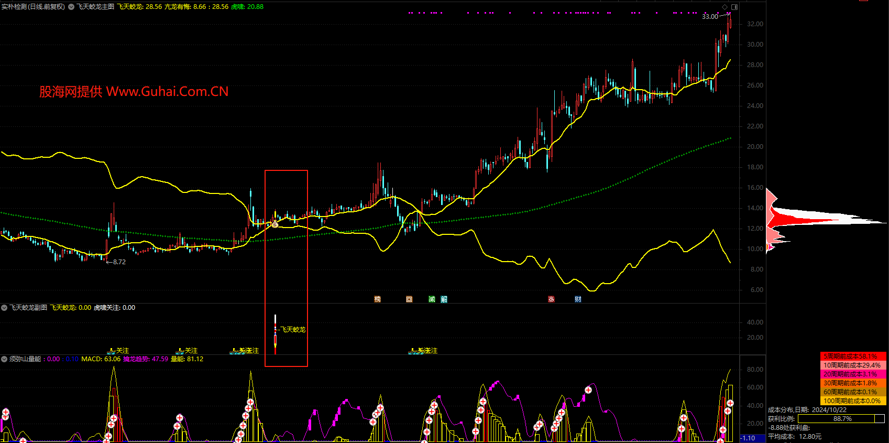This screenshot has width=889, height=443.
Task: Click the 33.00 high price label
Action: [710, 17]
